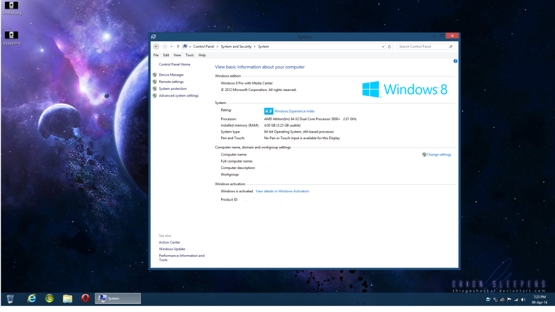555x312 pixels.
Task: Select the AMD Athlon processor text
Action: tap(310, 119)
